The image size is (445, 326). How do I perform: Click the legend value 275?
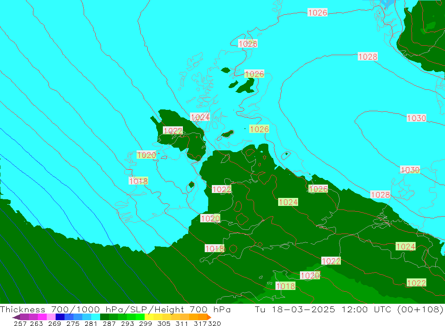point(73,323)
